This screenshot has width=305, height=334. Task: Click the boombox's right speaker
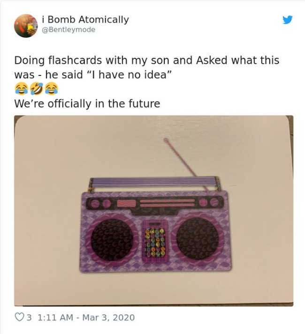[x=197, y=238]
